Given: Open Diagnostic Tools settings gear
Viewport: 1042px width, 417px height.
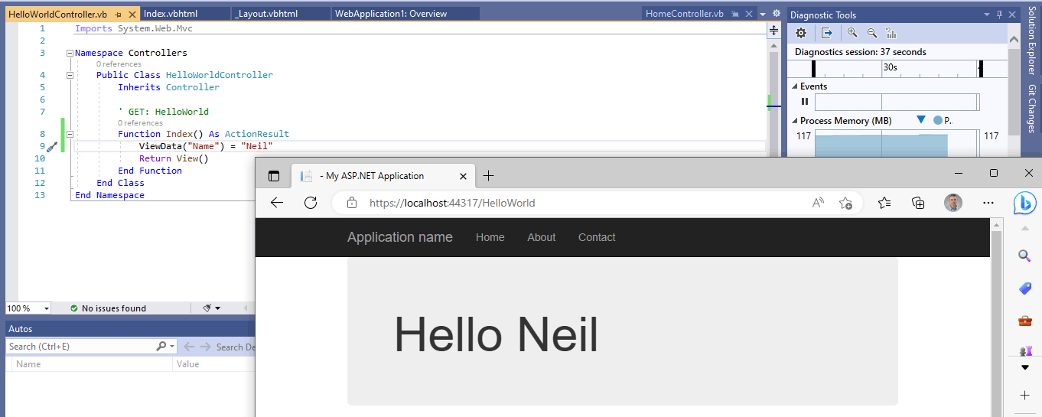Looking at the screenshot, I should pyautogui.click(x=801, y=33).
